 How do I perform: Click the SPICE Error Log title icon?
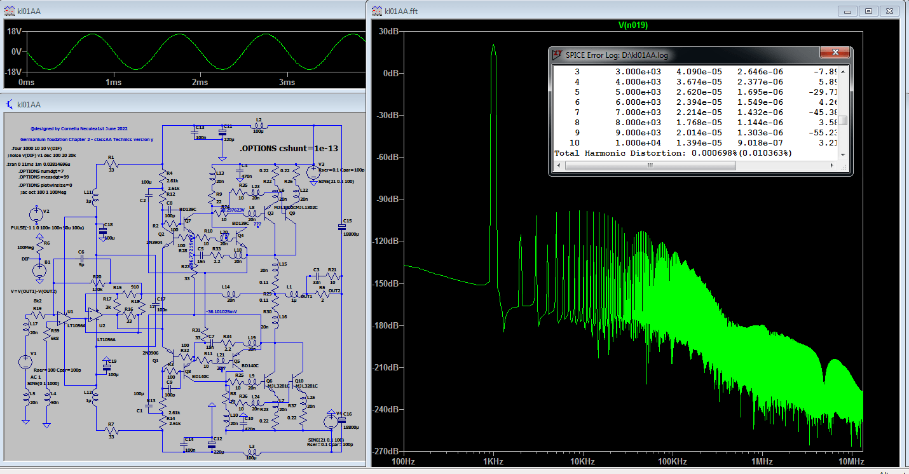click(x=557, y=55)
